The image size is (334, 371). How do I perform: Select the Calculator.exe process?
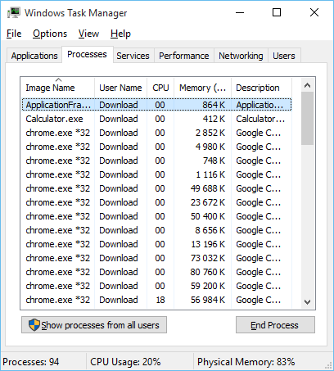[x=156, y=119]
